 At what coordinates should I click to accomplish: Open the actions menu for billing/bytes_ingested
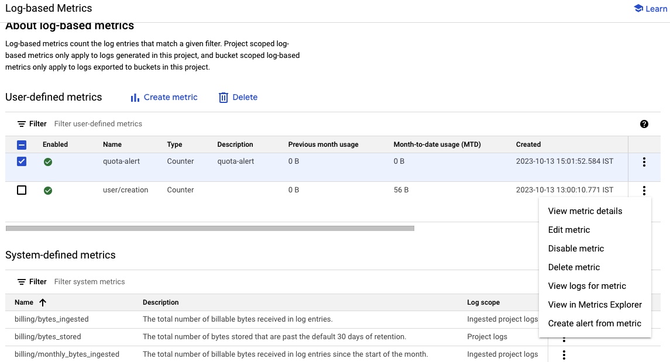pos(564,319)
